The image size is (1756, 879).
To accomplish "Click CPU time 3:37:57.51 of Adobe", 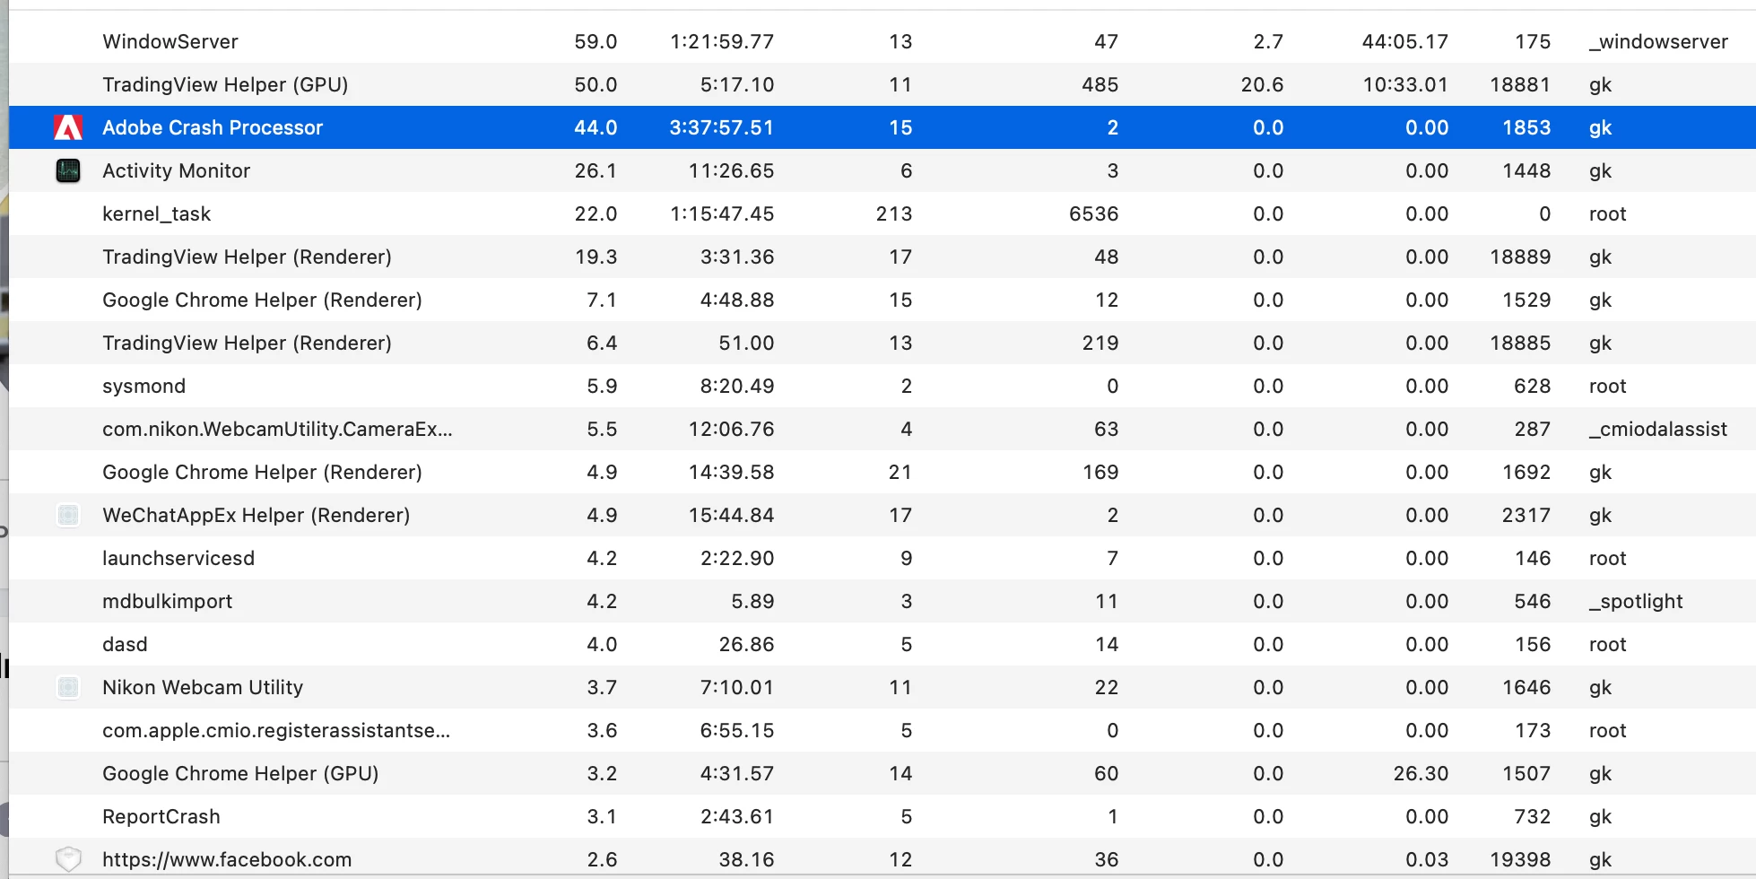I will (721, 127).
